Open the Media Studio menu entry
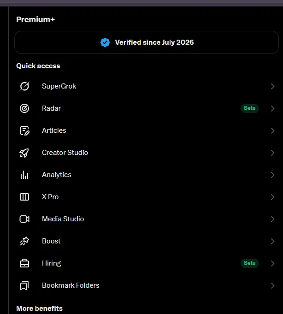 click(x=147, y=219)
